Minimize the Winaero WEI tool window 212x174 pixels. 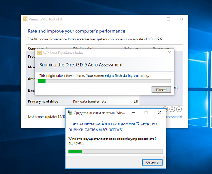tap(156, 19)
